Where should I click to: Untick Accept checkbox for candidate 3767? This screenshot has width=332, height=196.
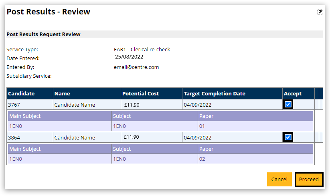click(x=288, y=105)
